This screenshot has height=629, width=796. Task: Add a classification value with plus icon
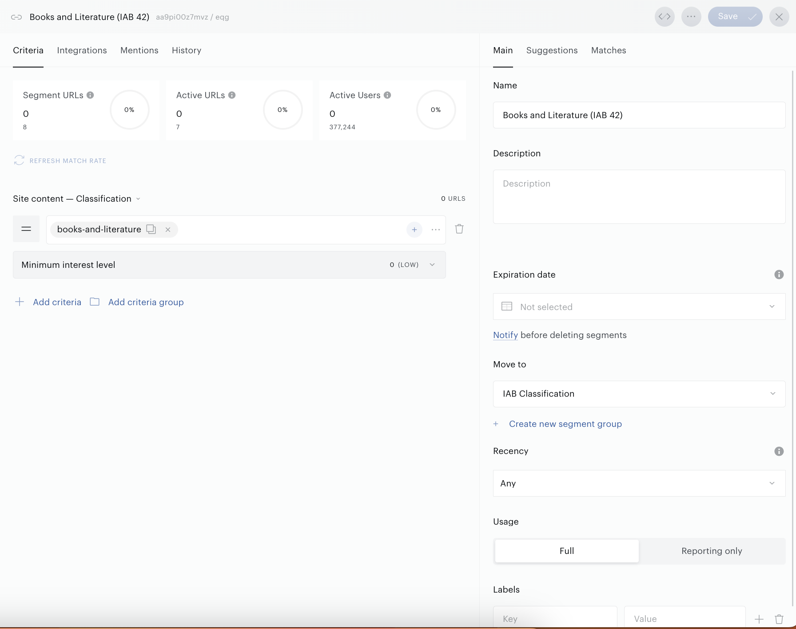coord(414,230)
